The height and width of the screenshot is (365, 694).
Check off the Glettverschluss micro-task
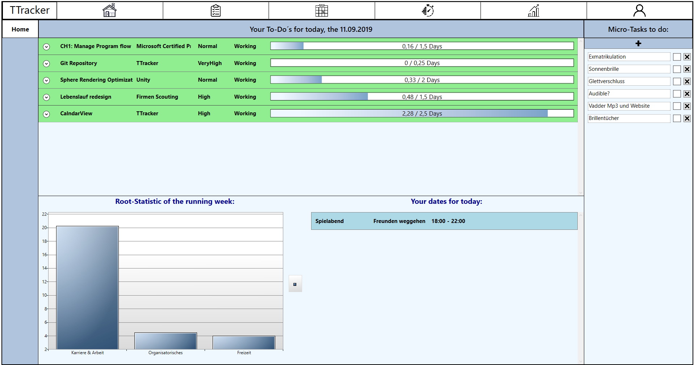677,81
